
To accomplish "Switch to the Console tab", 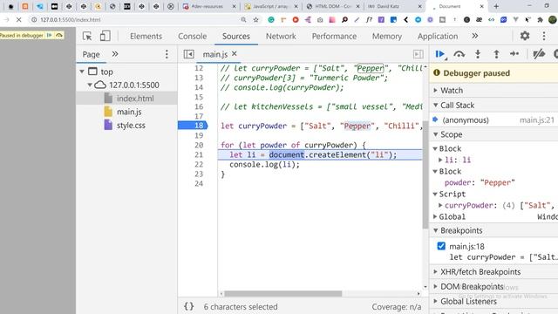I will click(x=192, y=36).
